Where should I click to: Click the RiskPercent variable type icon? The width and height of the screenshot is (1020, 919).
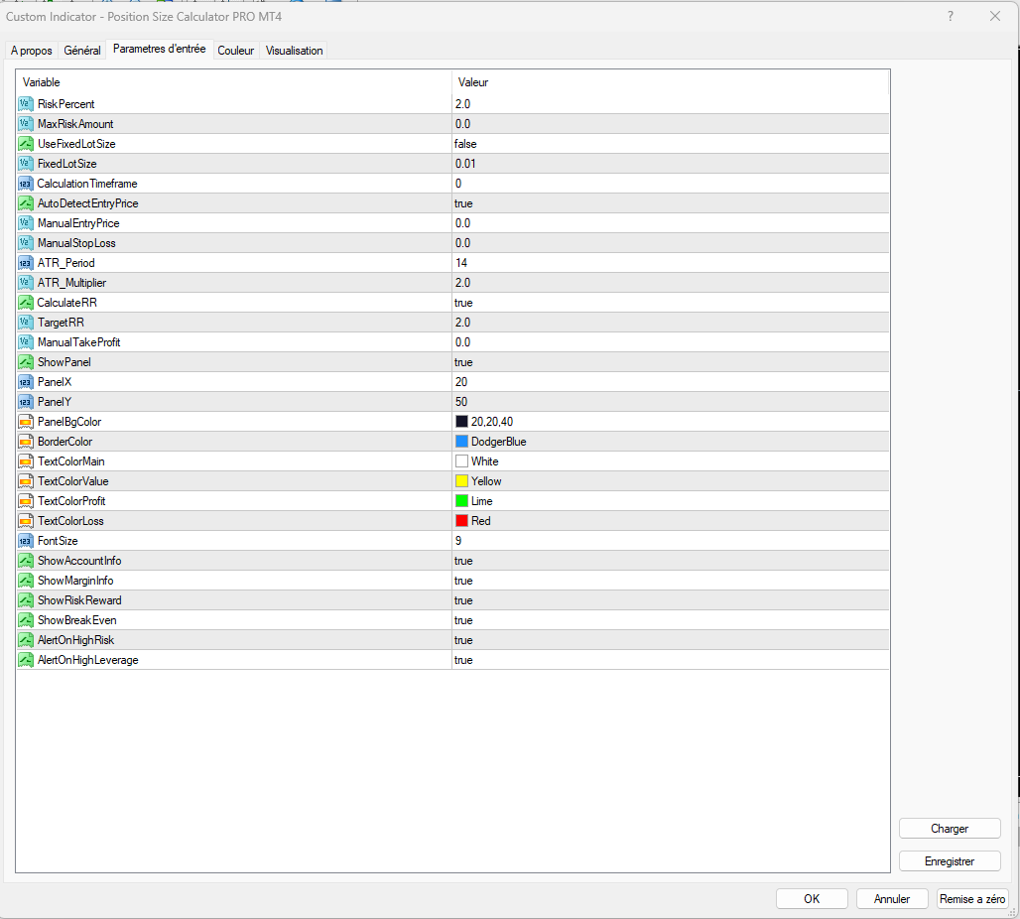(26, 104)
